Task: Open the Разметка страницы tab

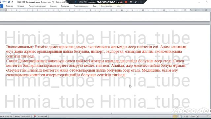Action: click(x=37, y=6)
